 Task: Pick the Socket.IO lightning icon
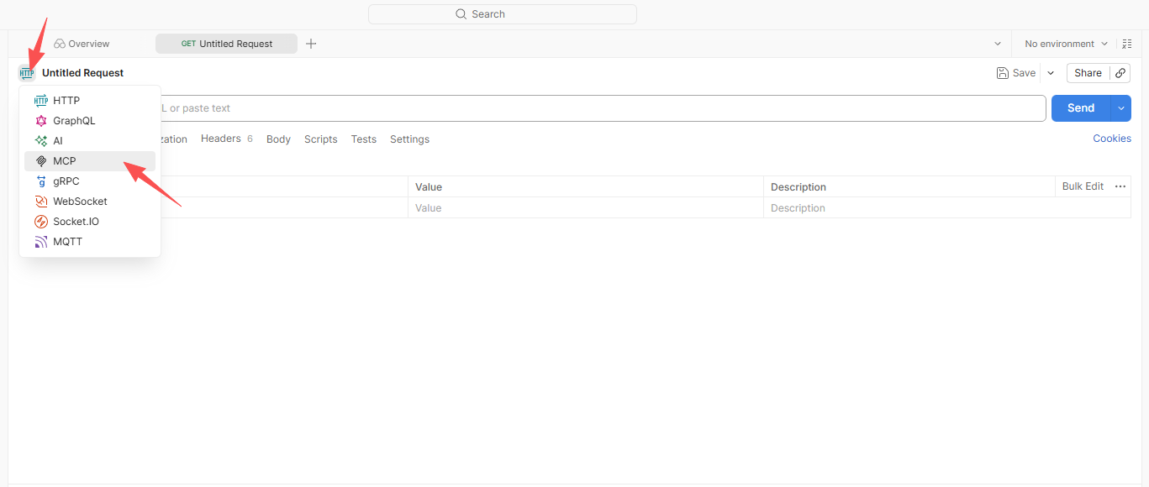point(41,222)
